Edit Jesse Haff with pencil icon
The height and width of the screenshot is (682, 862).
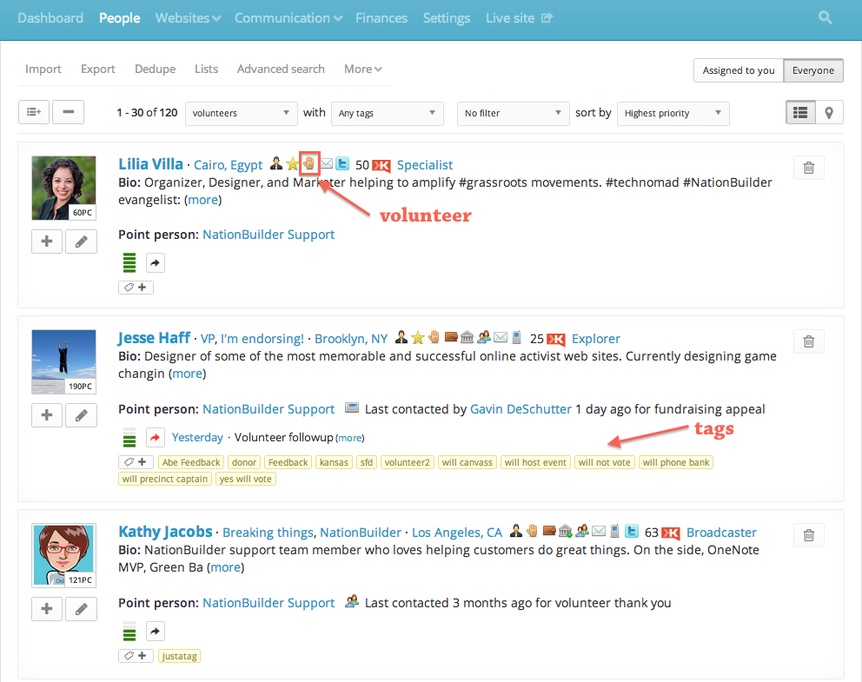(81, 415)
